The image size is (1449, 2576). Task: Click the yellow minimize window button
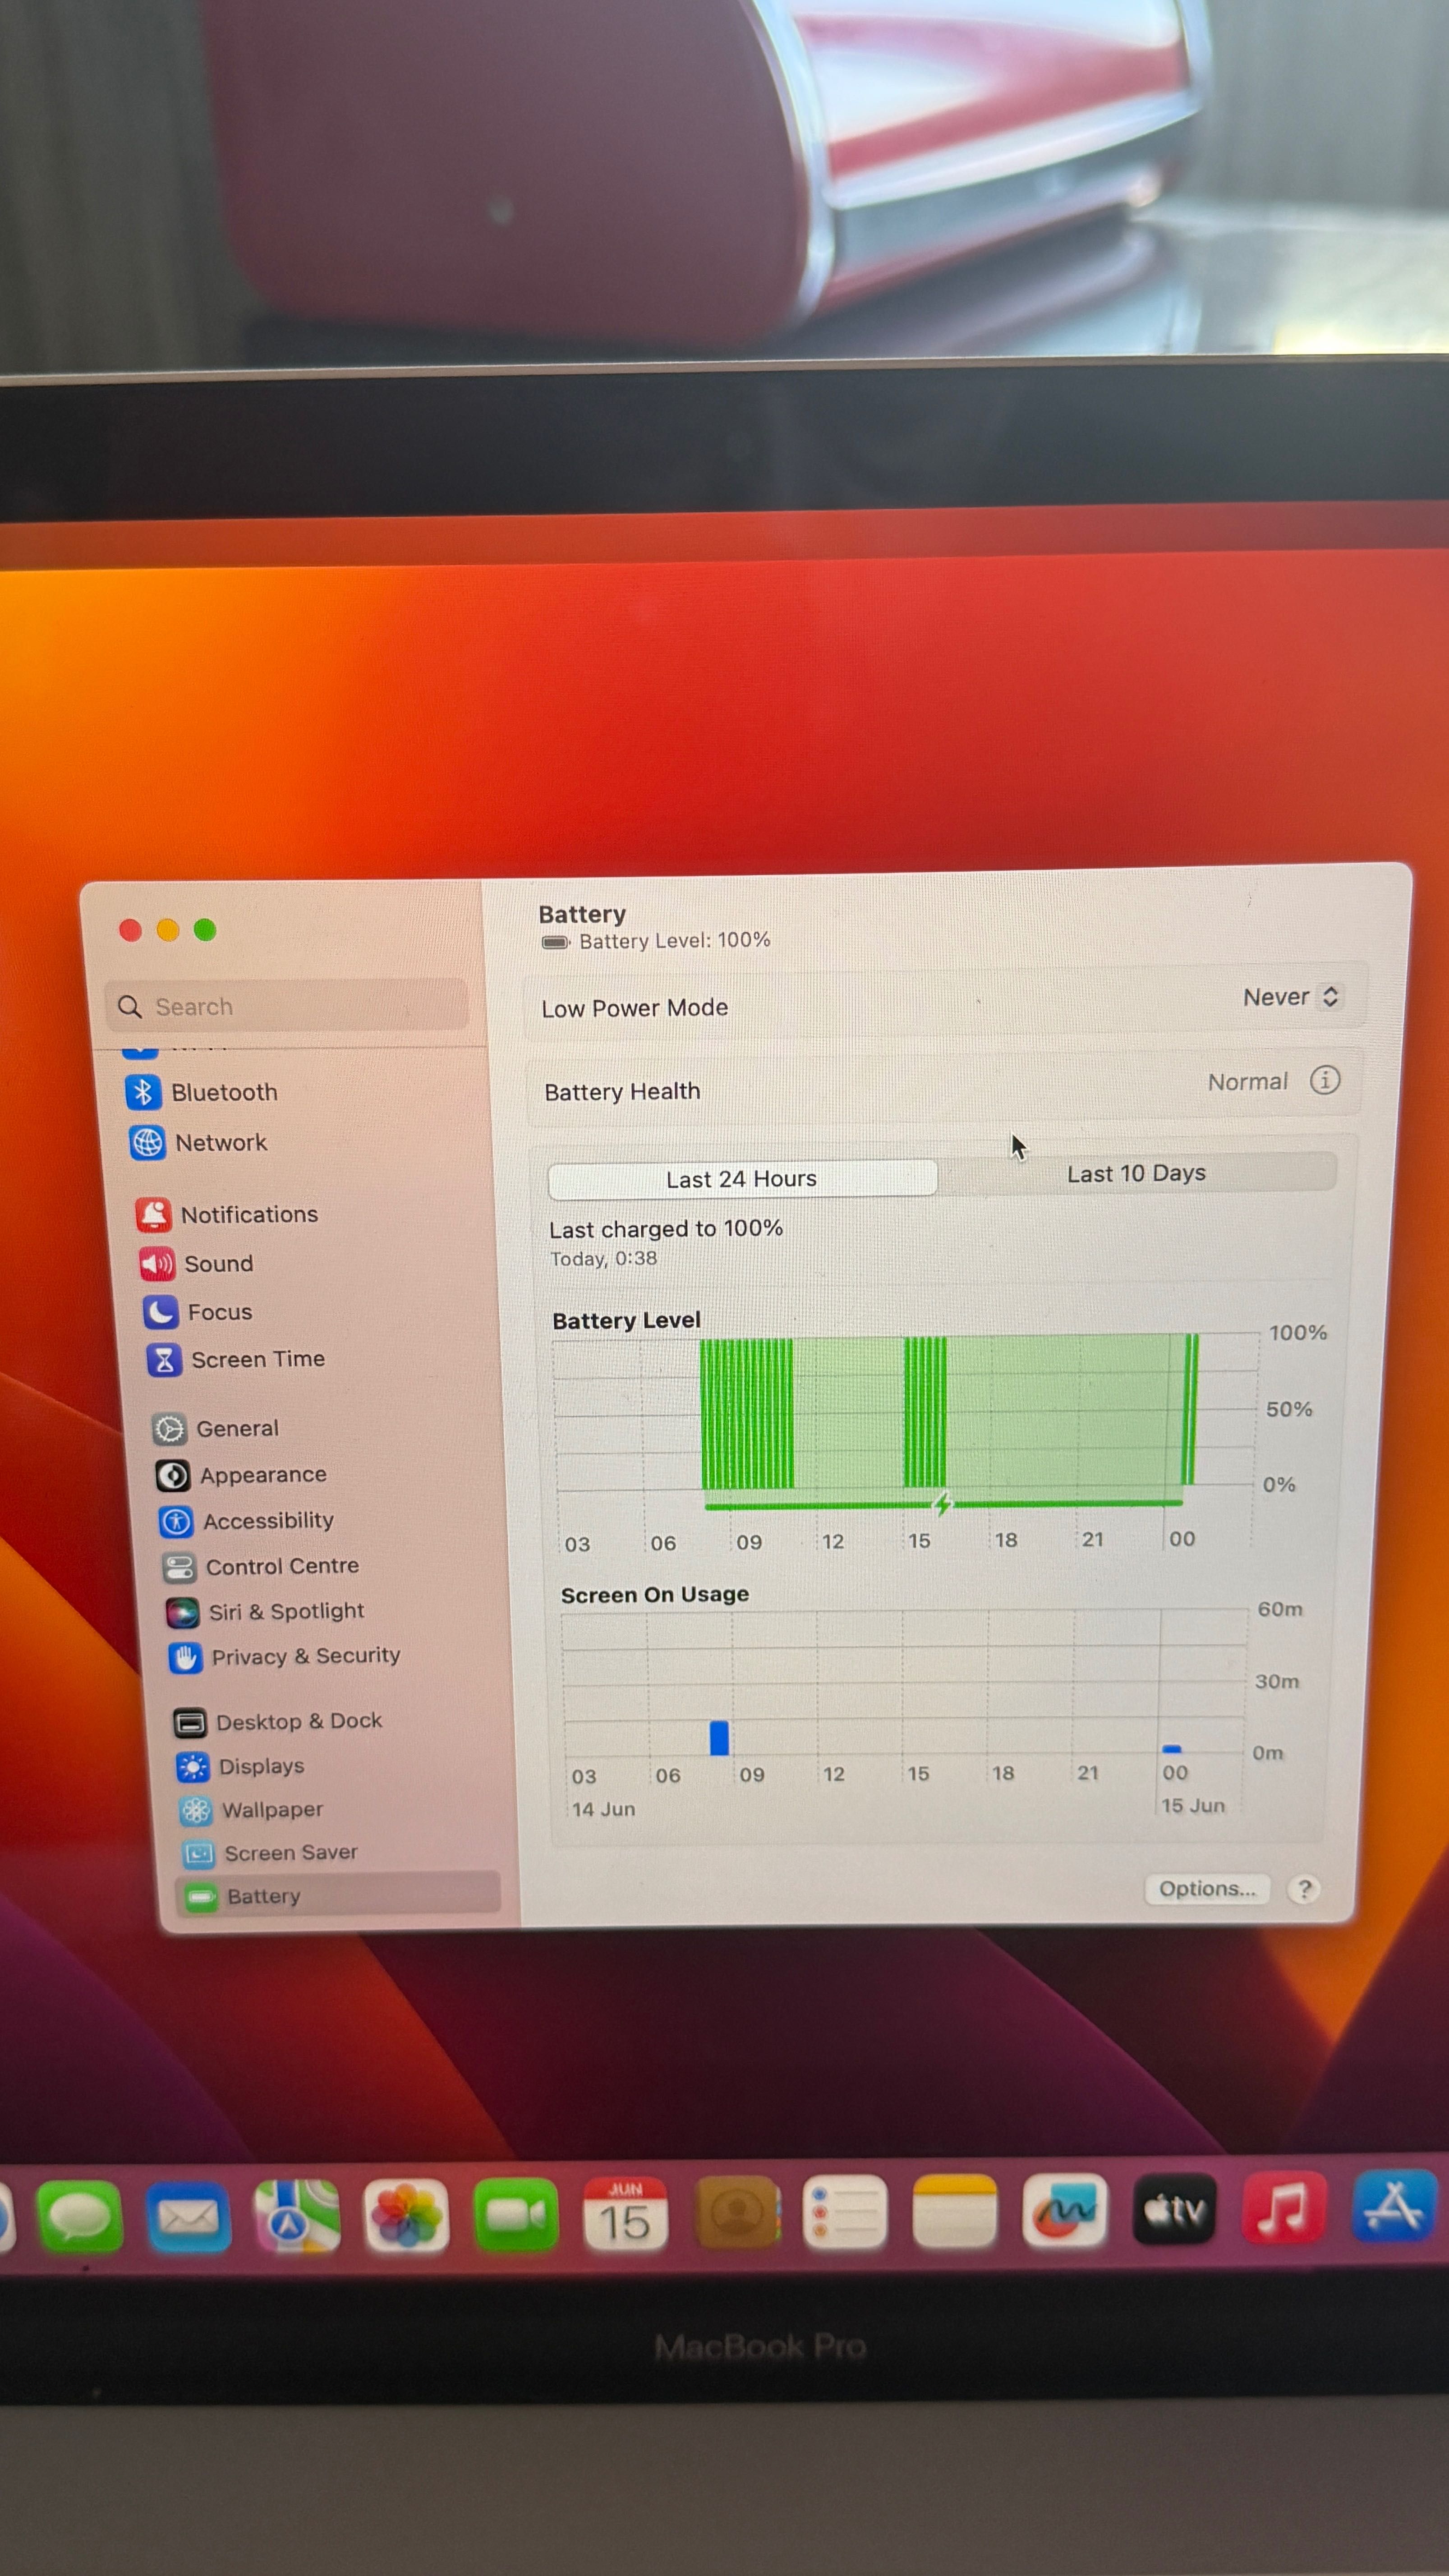[x=168, y=930]
